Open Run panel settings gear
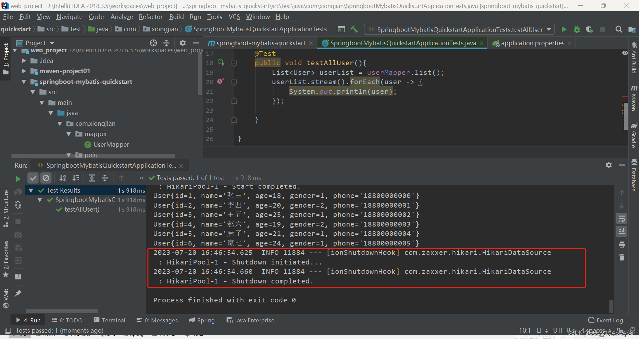The height and width of the screenshot is (339, 639). coord(609,165)
